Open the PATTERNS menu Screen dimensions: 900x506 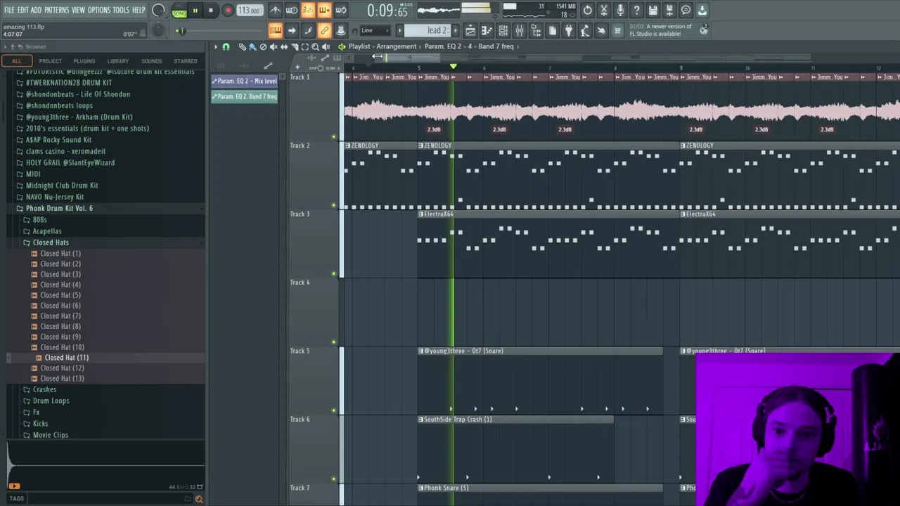click(x=56, y=10)
